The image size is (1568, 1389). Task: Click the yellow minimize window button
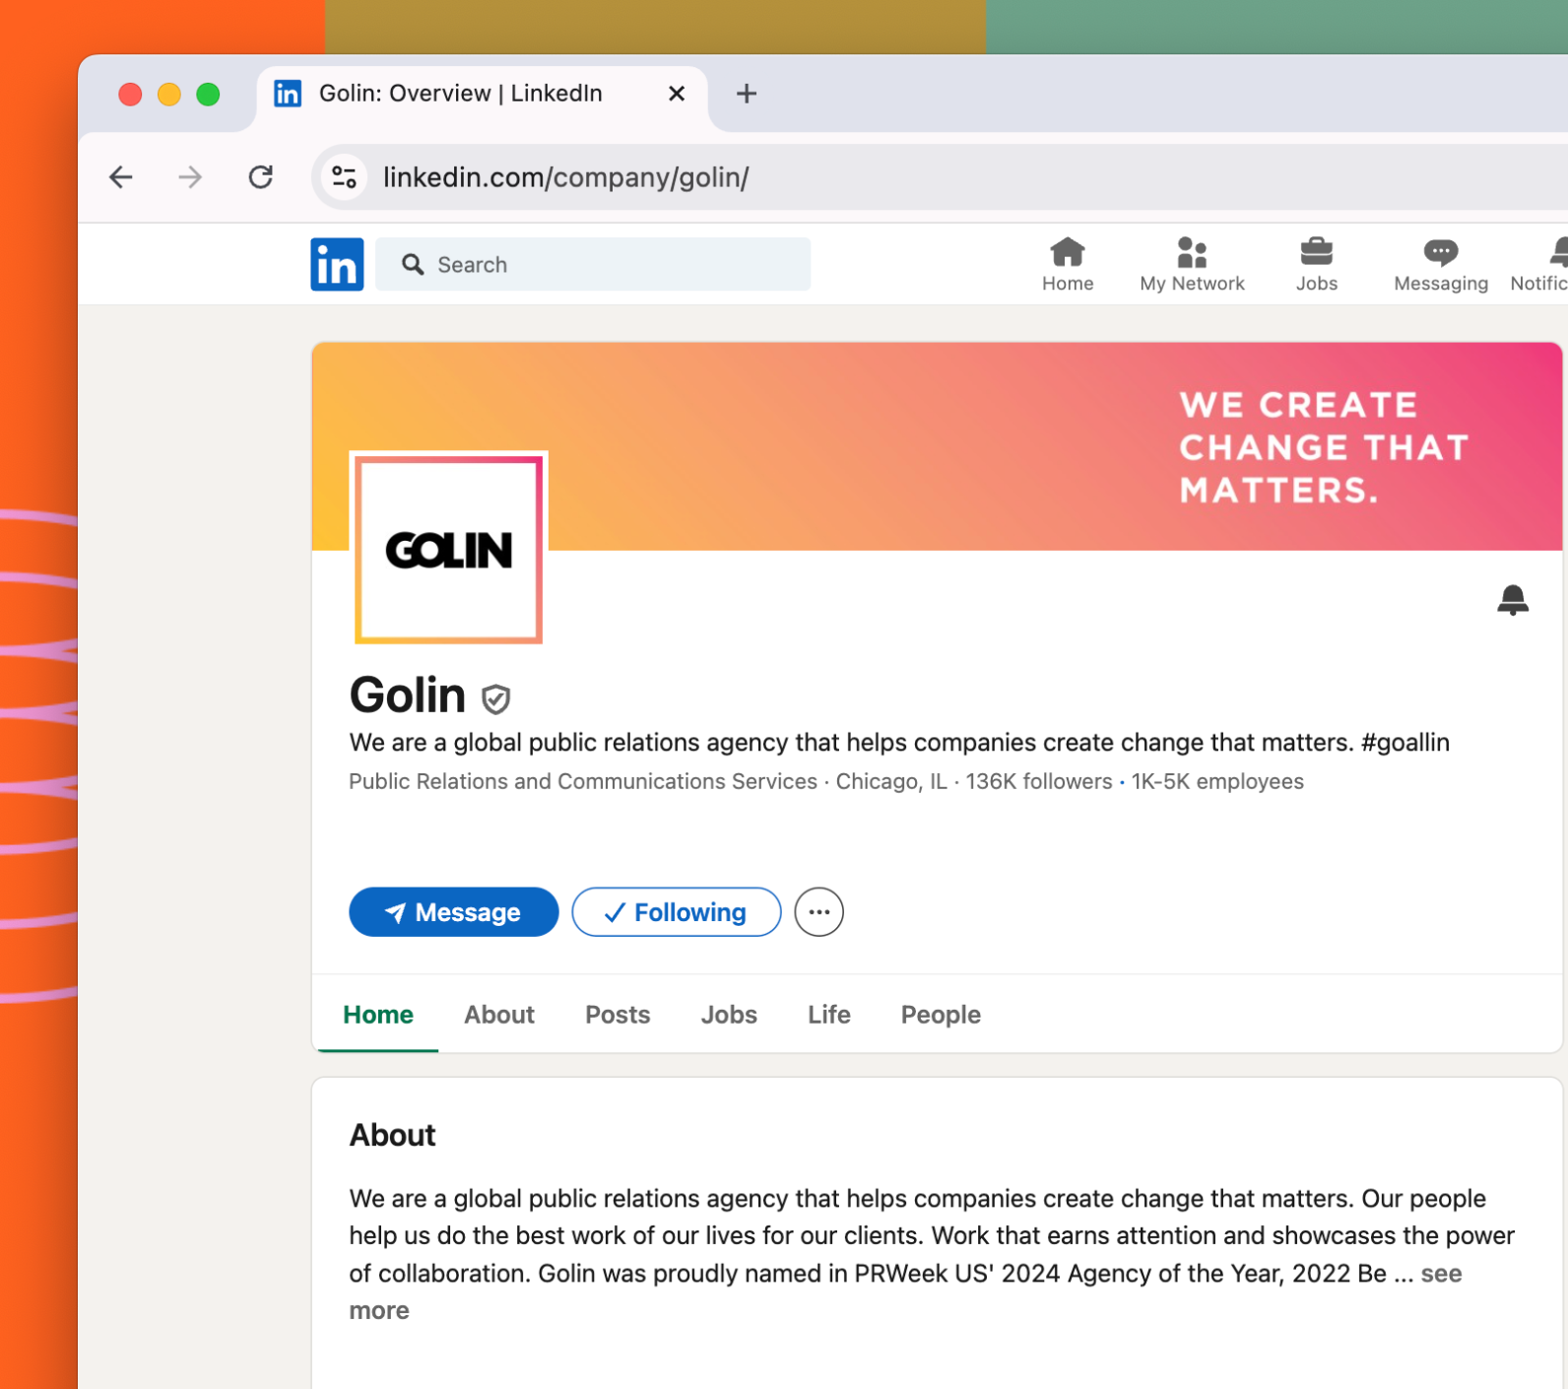pyautogui.click(x=169, y=95)
